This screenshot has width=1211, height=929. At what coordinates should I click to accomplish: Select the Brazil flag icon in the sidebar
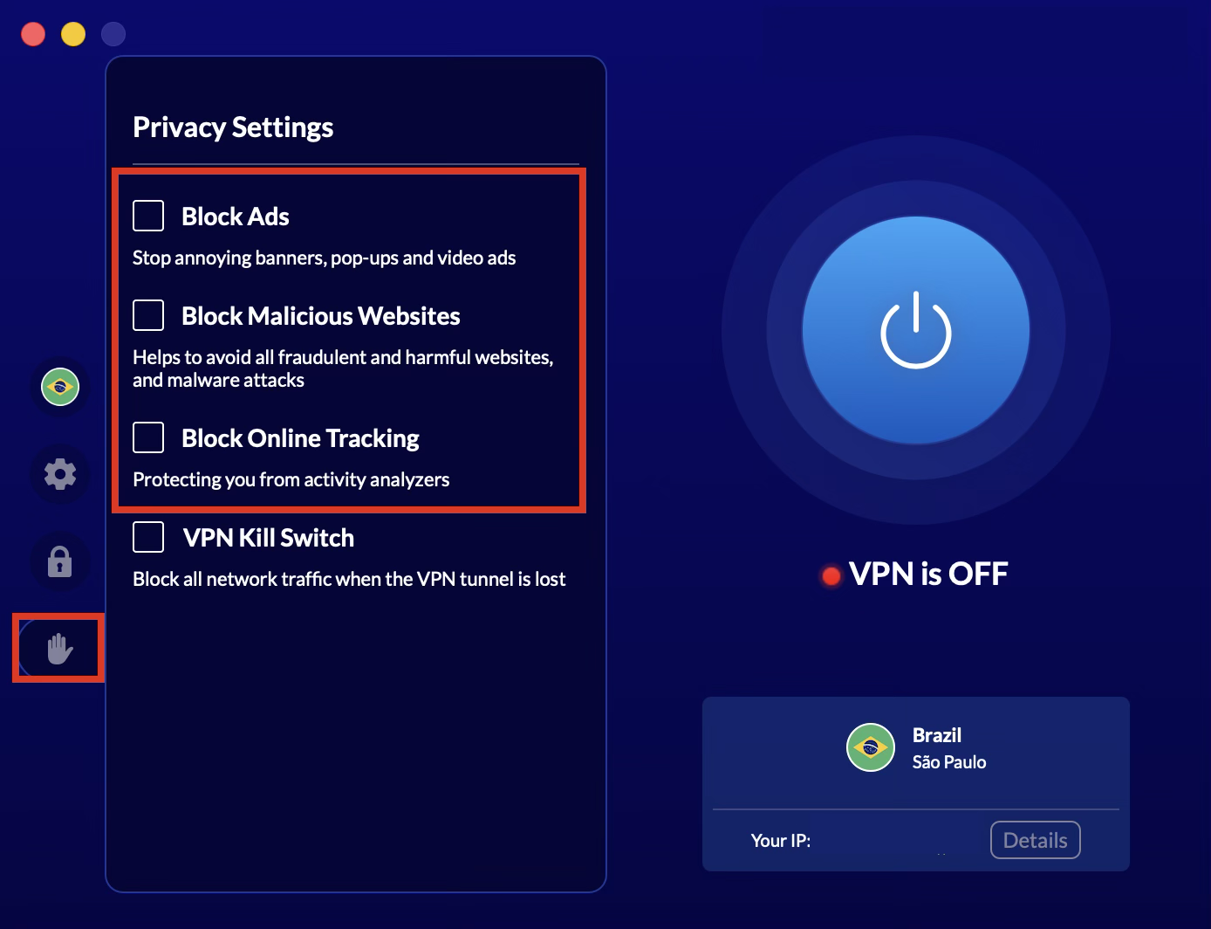click(58, 386)
